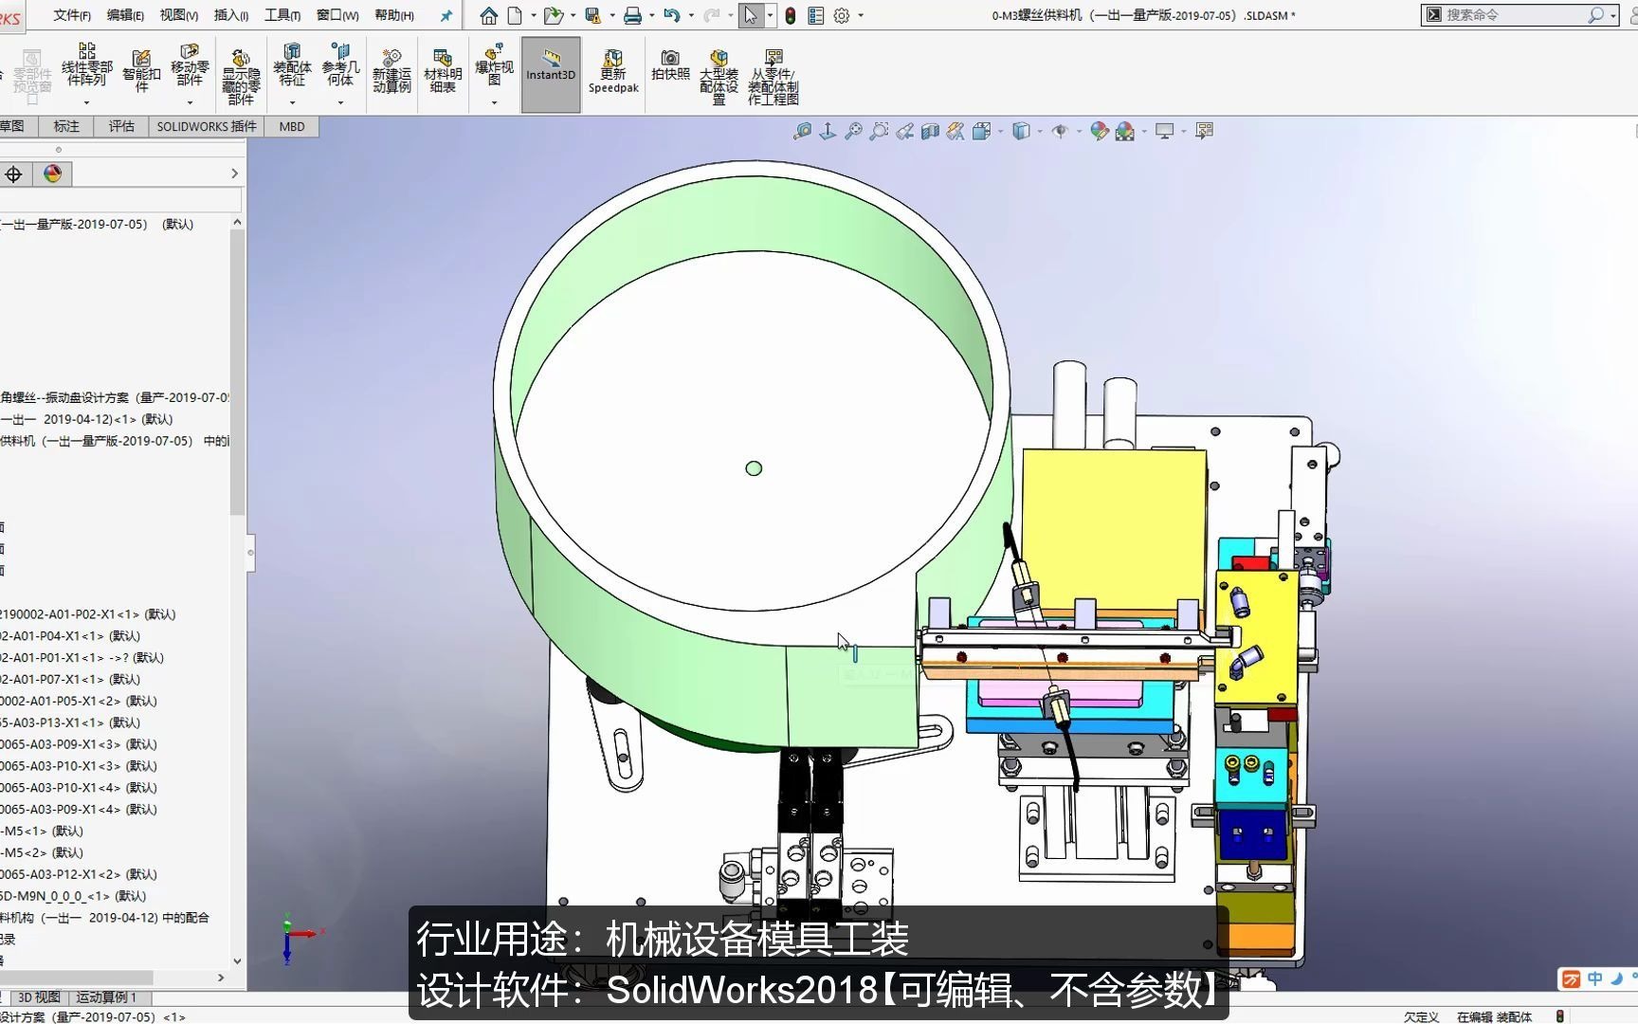Select the 智能扣件 (Smart Fasteners) tool
The height and width of the screenshot is (1024, 1638).
tap(141, 66)
